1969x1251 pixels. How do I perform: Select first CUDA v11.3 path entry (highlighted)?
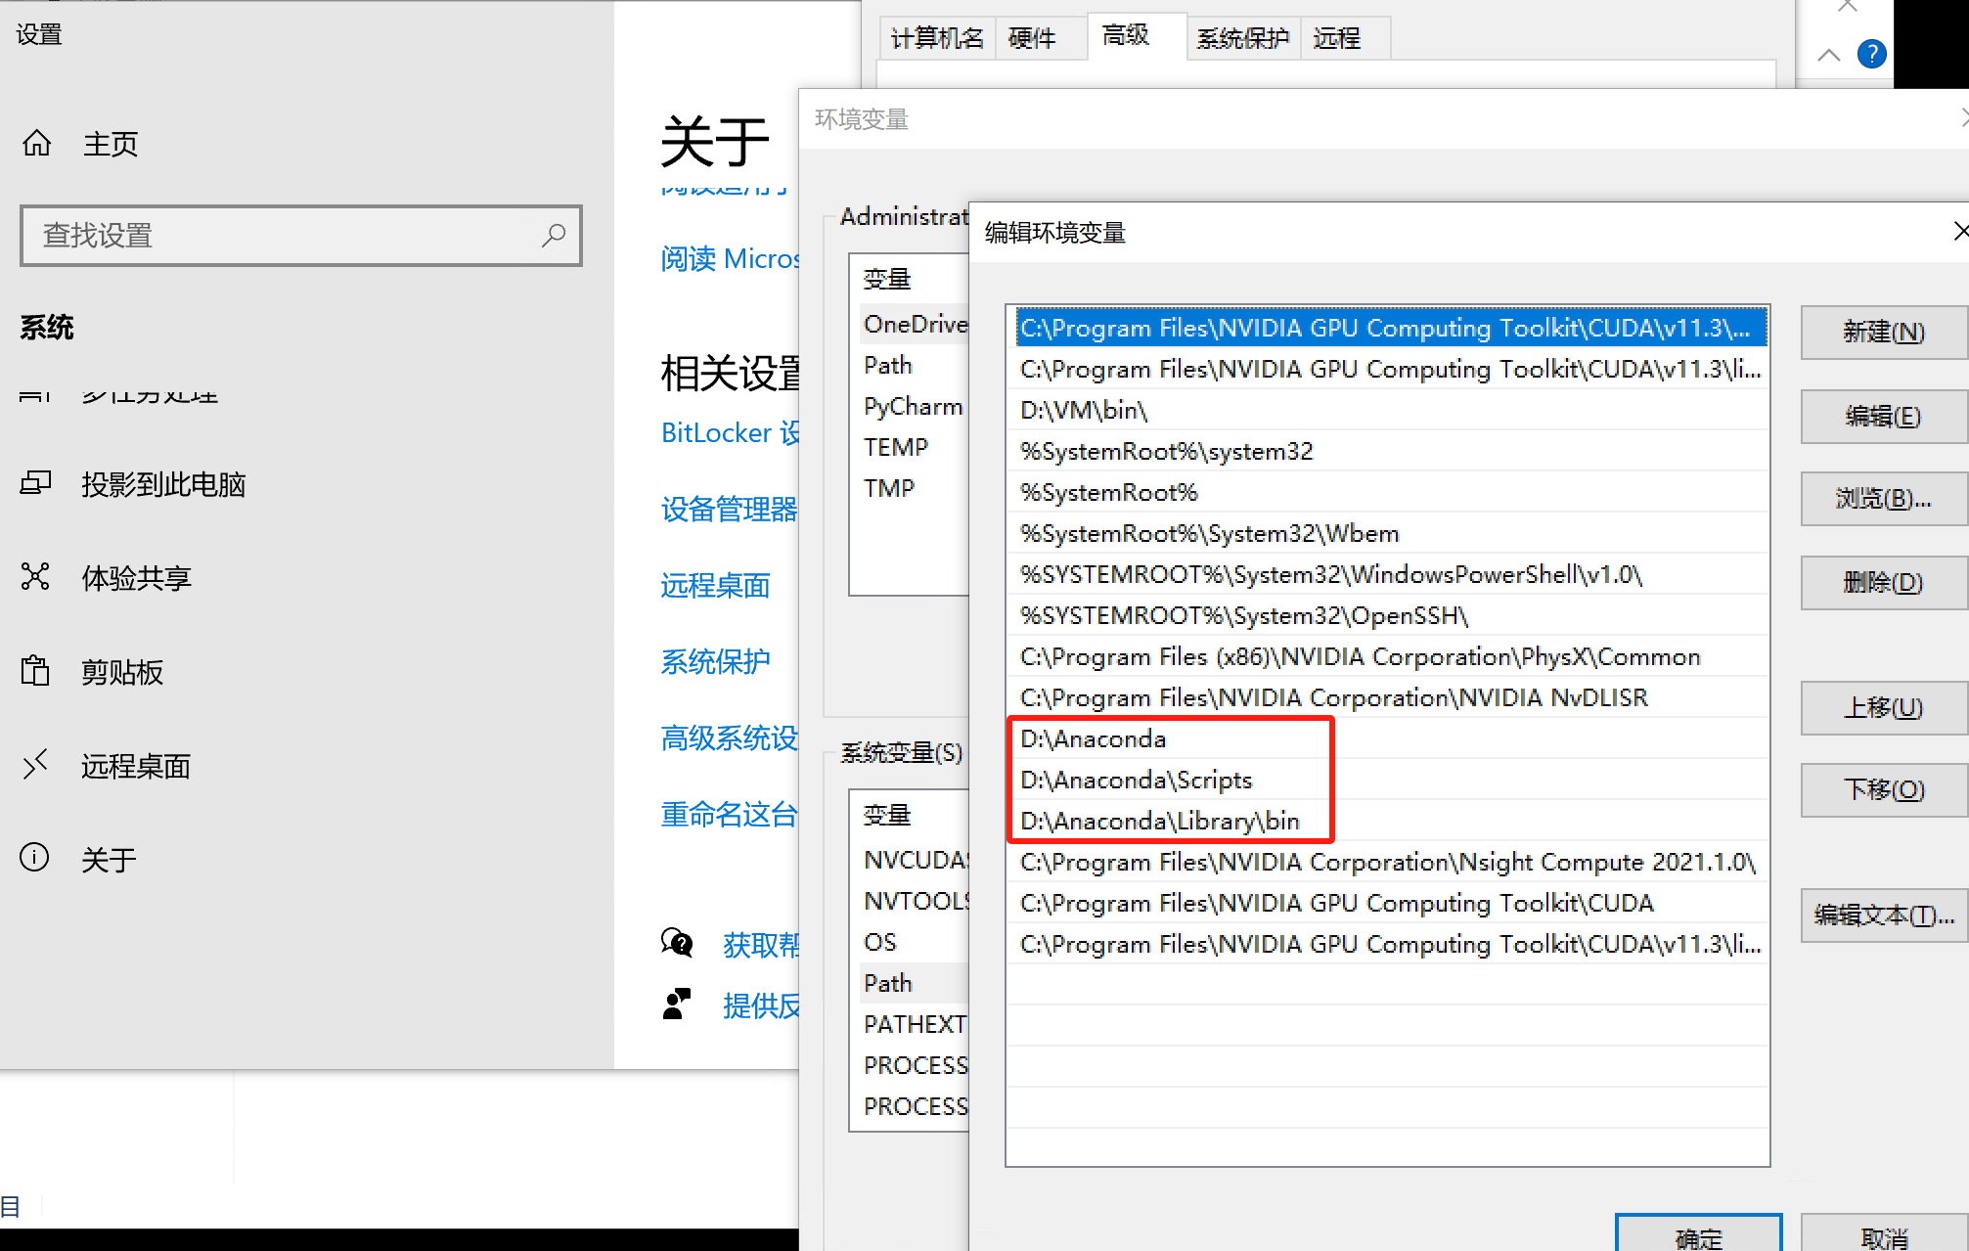pos(1390,328)
